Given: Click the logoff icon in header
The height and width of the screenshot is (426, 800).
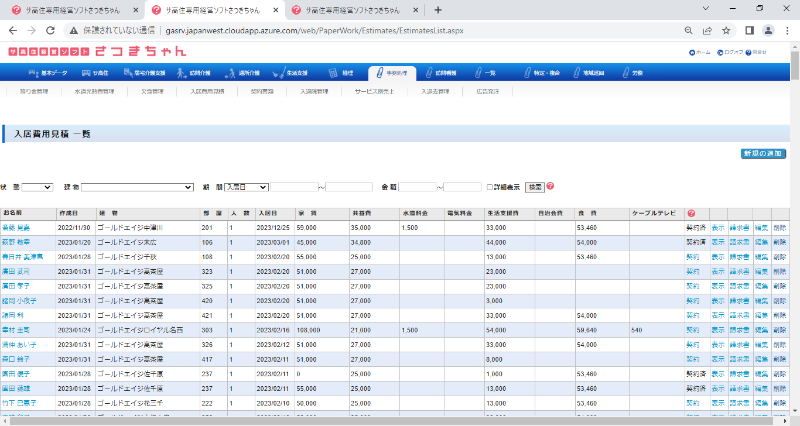Looking at the screenshot, I should (x=720, y=53).
